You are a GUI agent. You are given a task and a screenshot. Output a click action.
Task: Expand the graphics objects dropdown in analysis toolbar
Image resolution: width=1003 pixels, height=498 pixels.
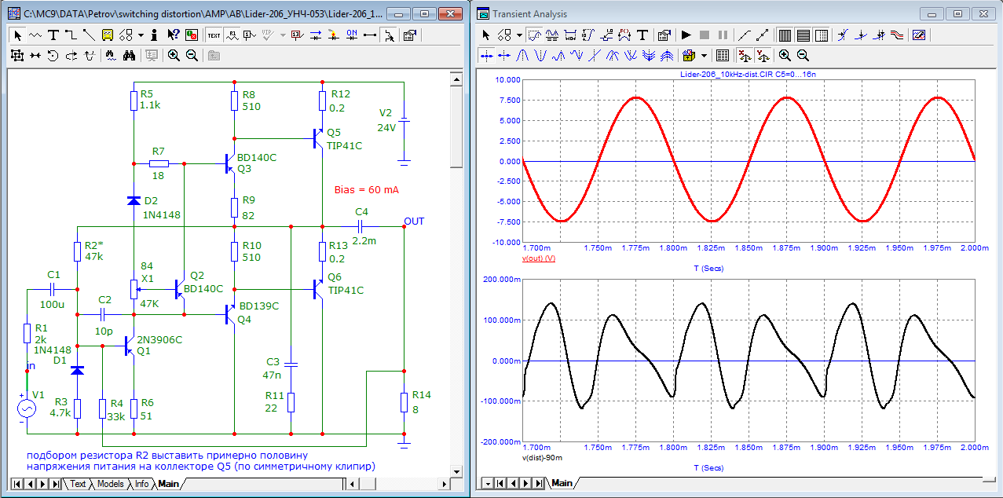pos(520,35)
